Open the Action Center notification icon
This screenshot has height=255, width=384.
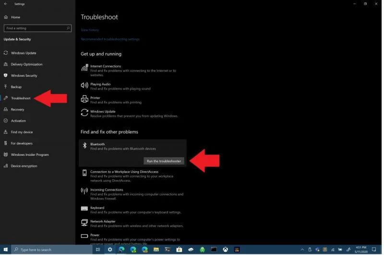(374, 250)
